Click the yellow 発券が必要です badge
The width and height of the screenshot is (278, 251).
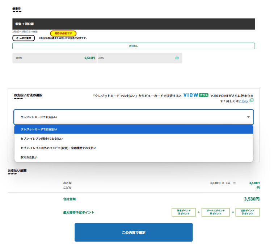pyautogui.click(x=63, y=33)
